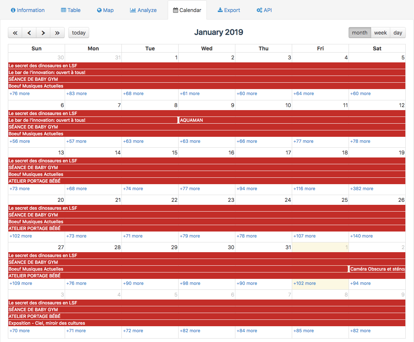Image resolution: width=414 pixels, height=342 pixels.
Task: Open the Information tab
Action: (x=28, y=10)
